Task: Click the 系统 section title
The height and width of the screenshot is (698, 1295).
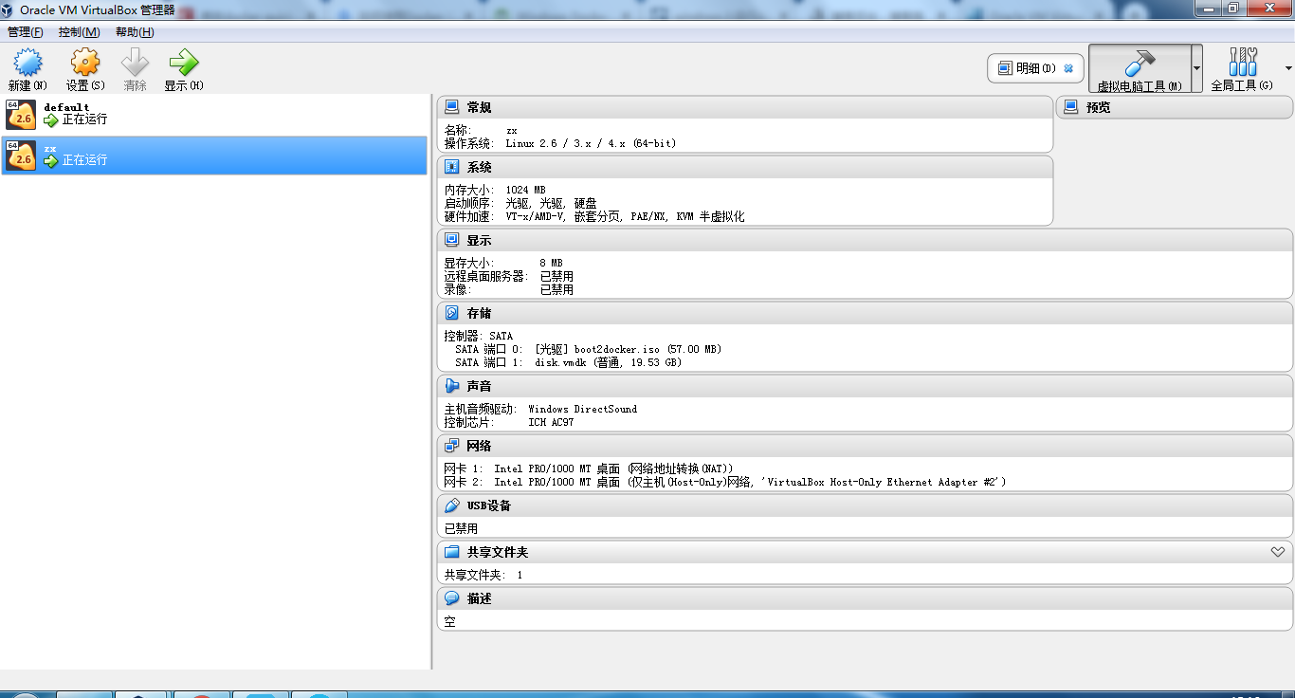Action: 479,167
